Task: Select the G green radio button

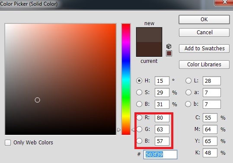Action: (x=139, y=129)
